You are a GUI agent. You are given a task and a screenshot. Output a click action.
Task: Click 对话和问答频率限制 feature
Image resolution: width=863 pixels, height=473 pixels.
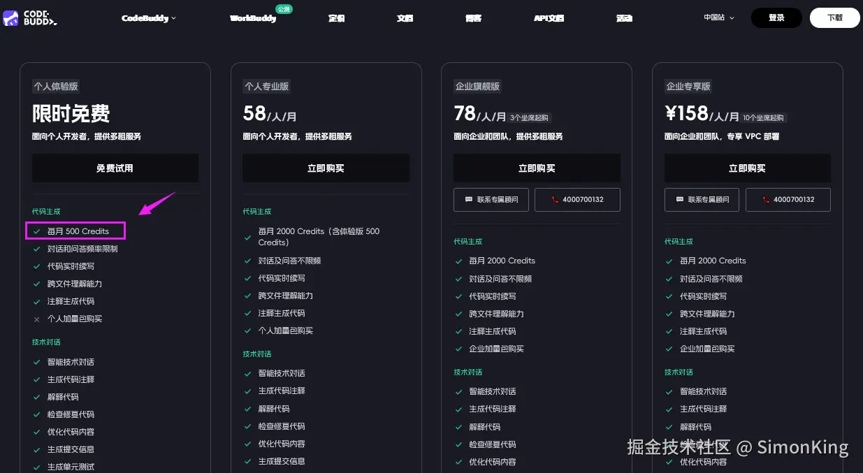(82, 249)
